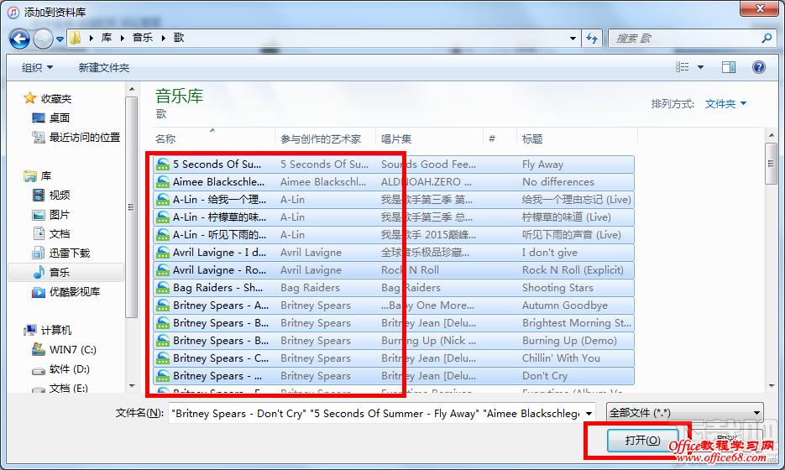Viewport: 785px width, 470px height.
Task: Open the recent locations dropdown arrow
Action: [x=60, y=39]
